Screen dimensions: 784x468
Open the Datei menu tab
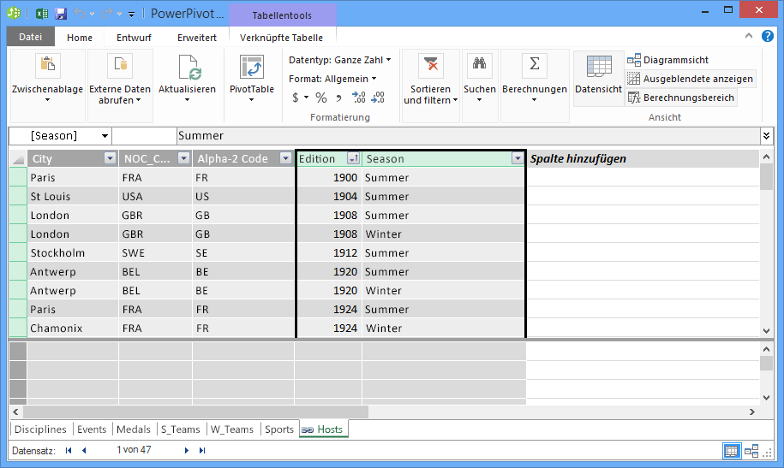click(31, 37)
